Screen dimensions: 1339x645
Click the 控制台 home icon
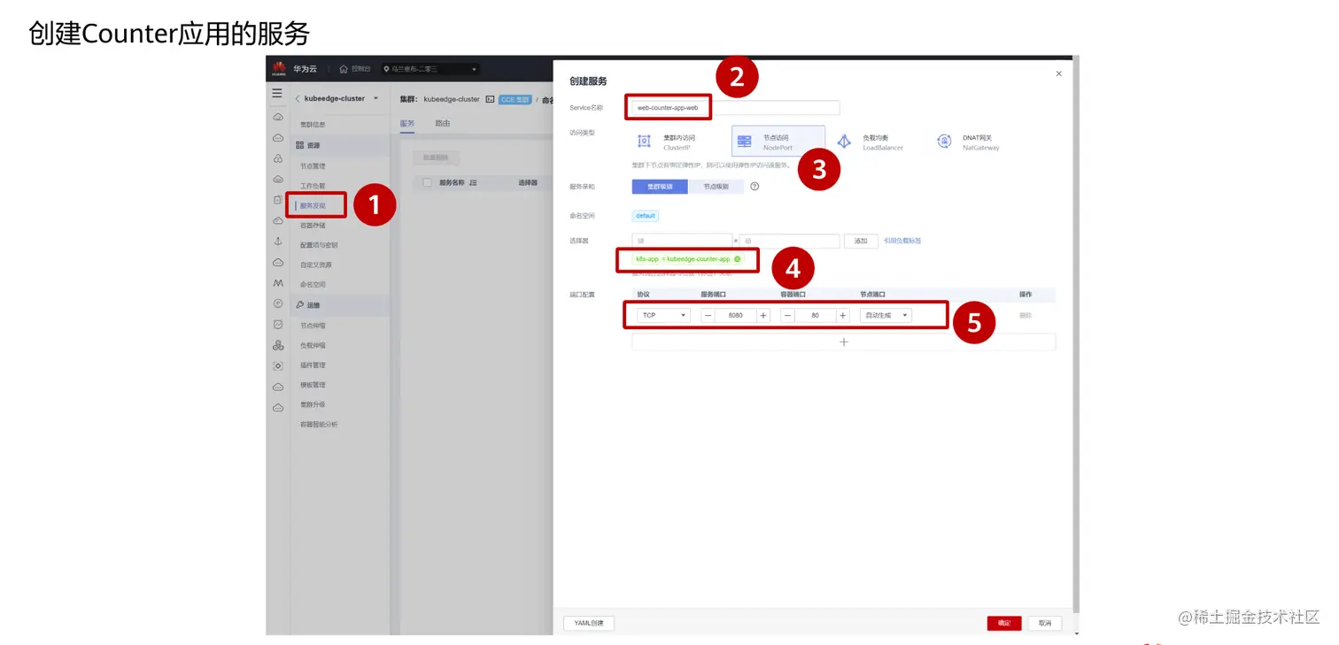click(x=344, y=69)
